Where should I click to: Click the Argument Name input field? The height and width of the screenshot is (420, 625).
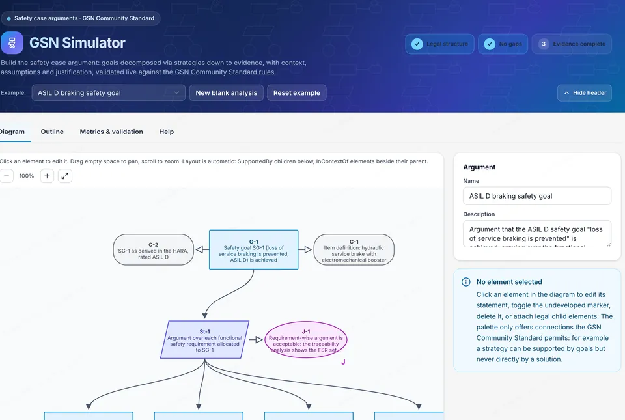click(x=537, y=196)
